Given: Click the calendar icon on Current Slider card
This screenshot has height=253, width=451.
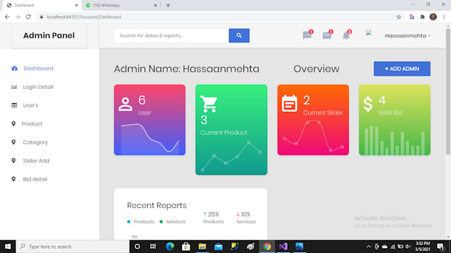Looking at the screenshot, I should pos(289,103).
